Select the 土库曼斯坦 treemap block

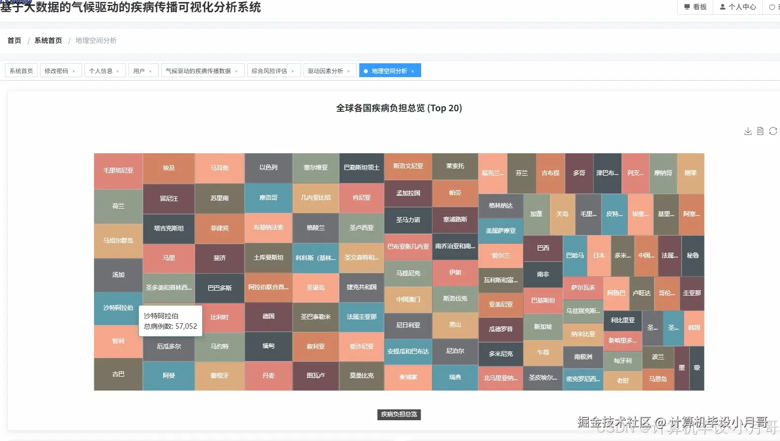(268, 258)
